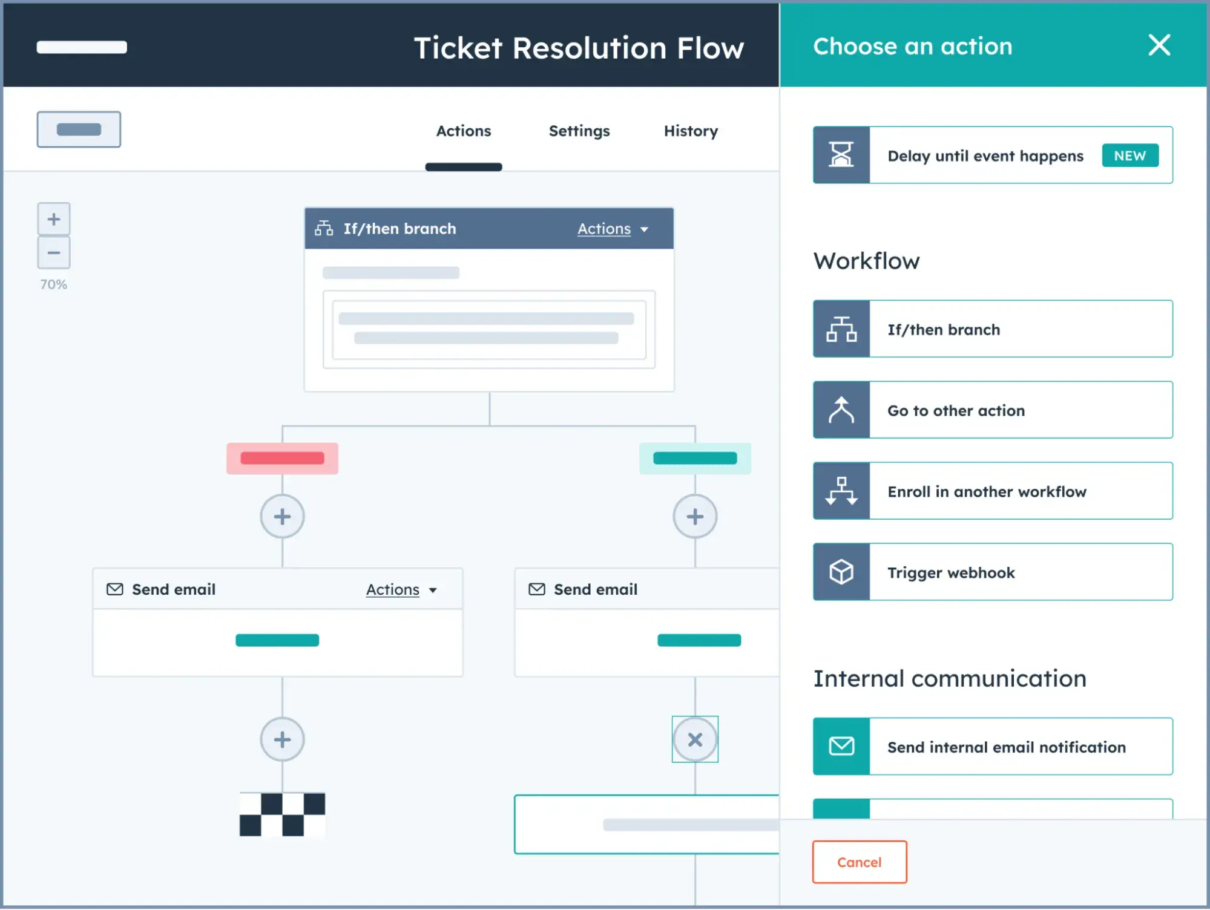The width and height of the screenshot is (1210, 910).
Task: Zoom in using the plus control
Action: pyautogui.click(x=54, y=218)
